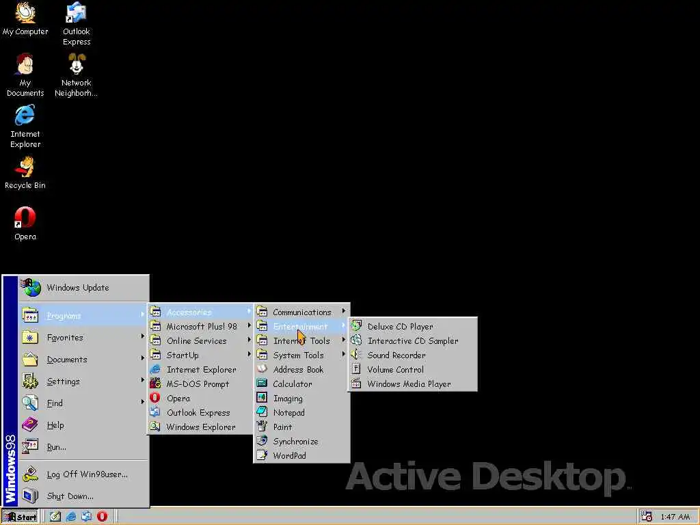Expand the Programs submenu arrow
The width and height of the screenshot is (700, 525).
tap(142, 314)
